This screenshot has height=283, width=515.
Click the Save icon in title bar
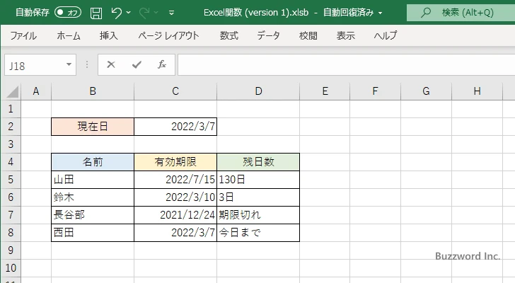(96, 13)
